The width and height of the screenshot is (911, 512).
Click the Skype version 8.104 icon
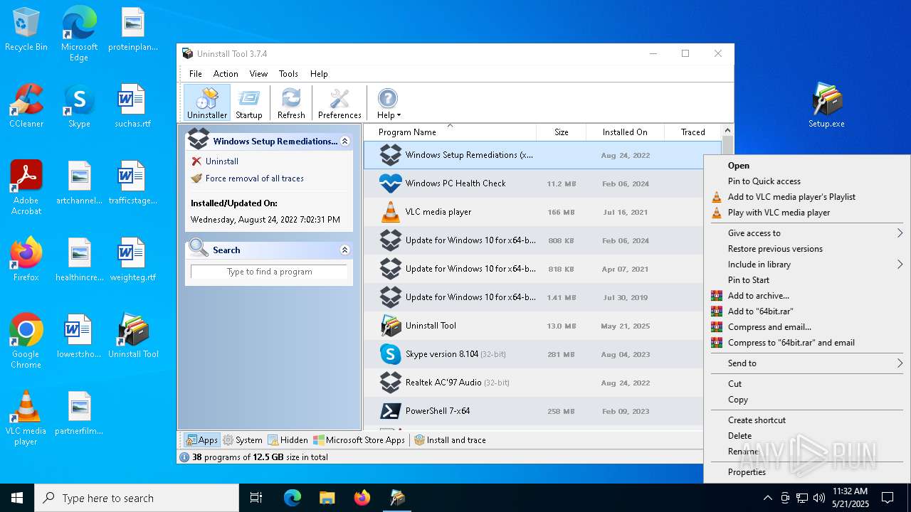[x=391, y=354]
